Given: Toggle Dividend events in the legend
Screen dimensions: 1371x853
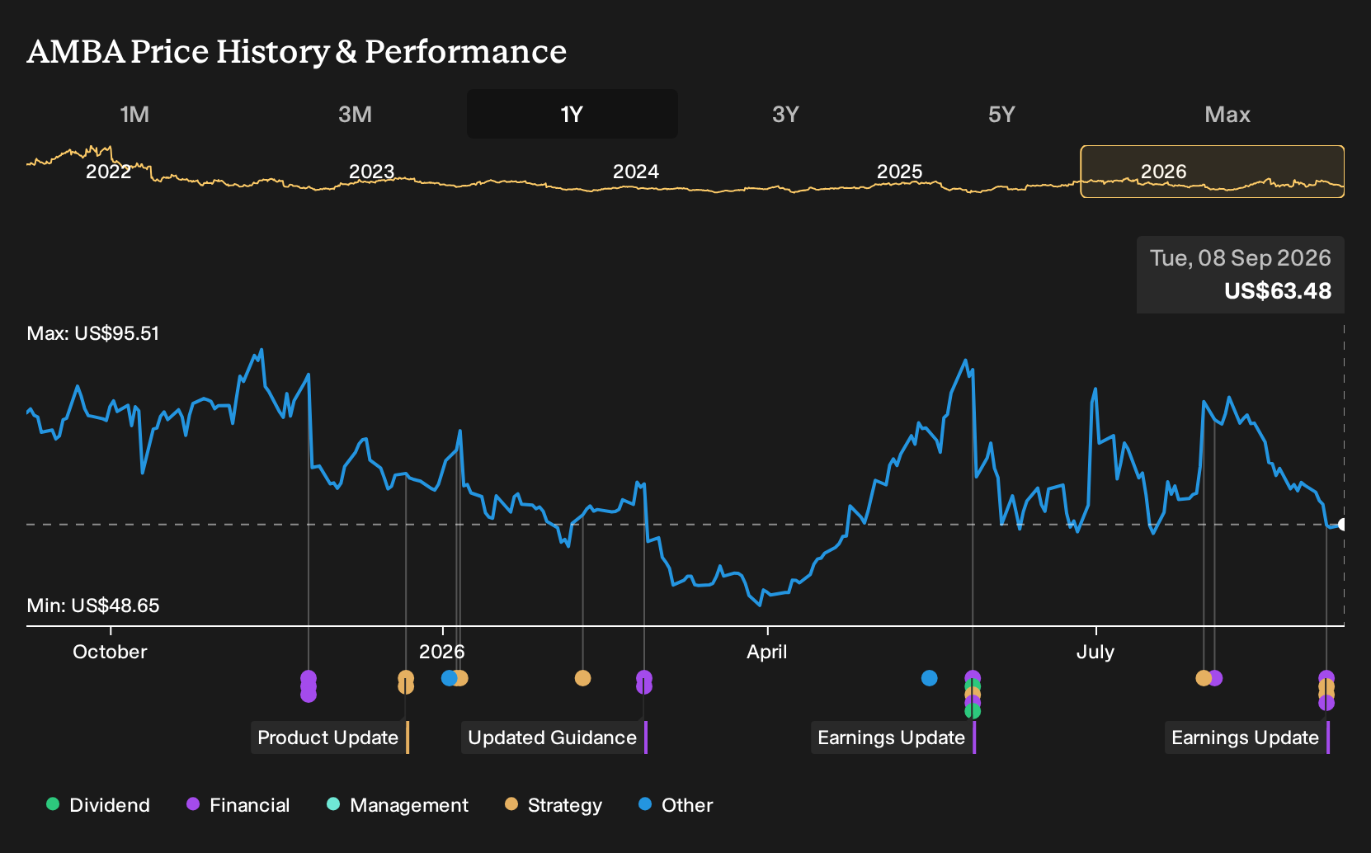Looking at the screenshot, I should [x=98, y=805].
